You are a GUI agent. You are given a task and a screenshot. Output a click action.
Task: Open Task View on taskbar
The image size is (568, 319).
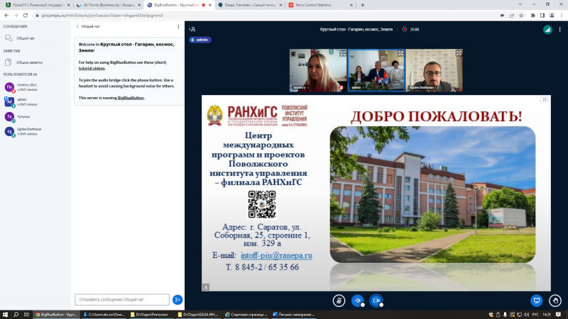(26, 315)
